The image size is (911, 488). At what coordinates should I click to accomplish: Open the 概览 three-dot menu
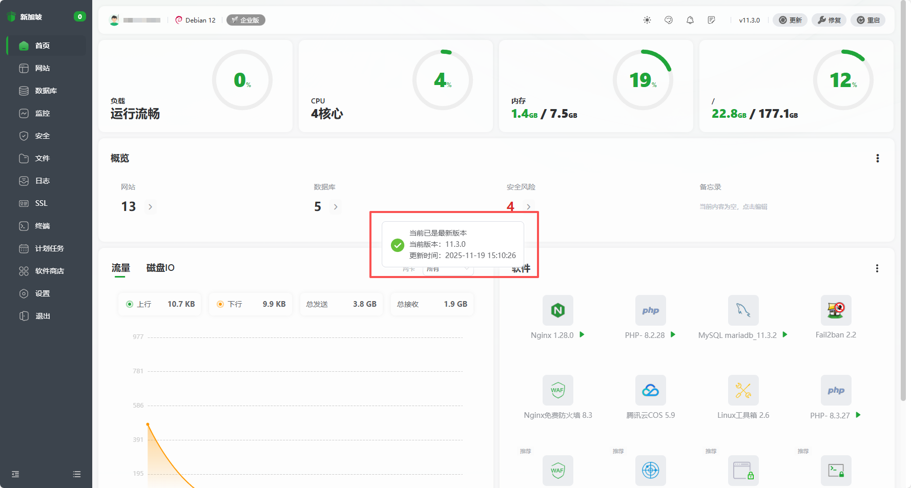(x=877, y=158)
